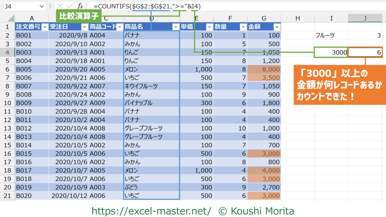Open the 金額 filter dropdown
The width and height of the screenshot is (386, 217).
pos(276,27)
